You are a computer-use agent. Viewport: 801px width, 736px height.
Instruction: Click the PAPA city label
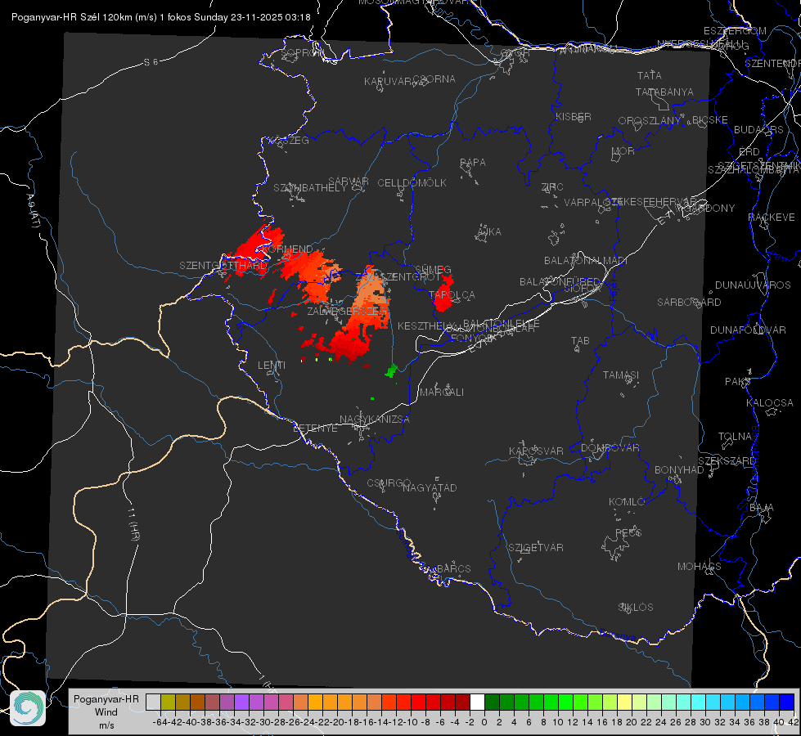pos(473,163)
